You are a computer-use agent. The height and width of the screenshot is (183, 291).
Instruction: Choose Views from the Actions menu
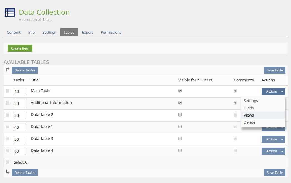[x=249, y=115]
